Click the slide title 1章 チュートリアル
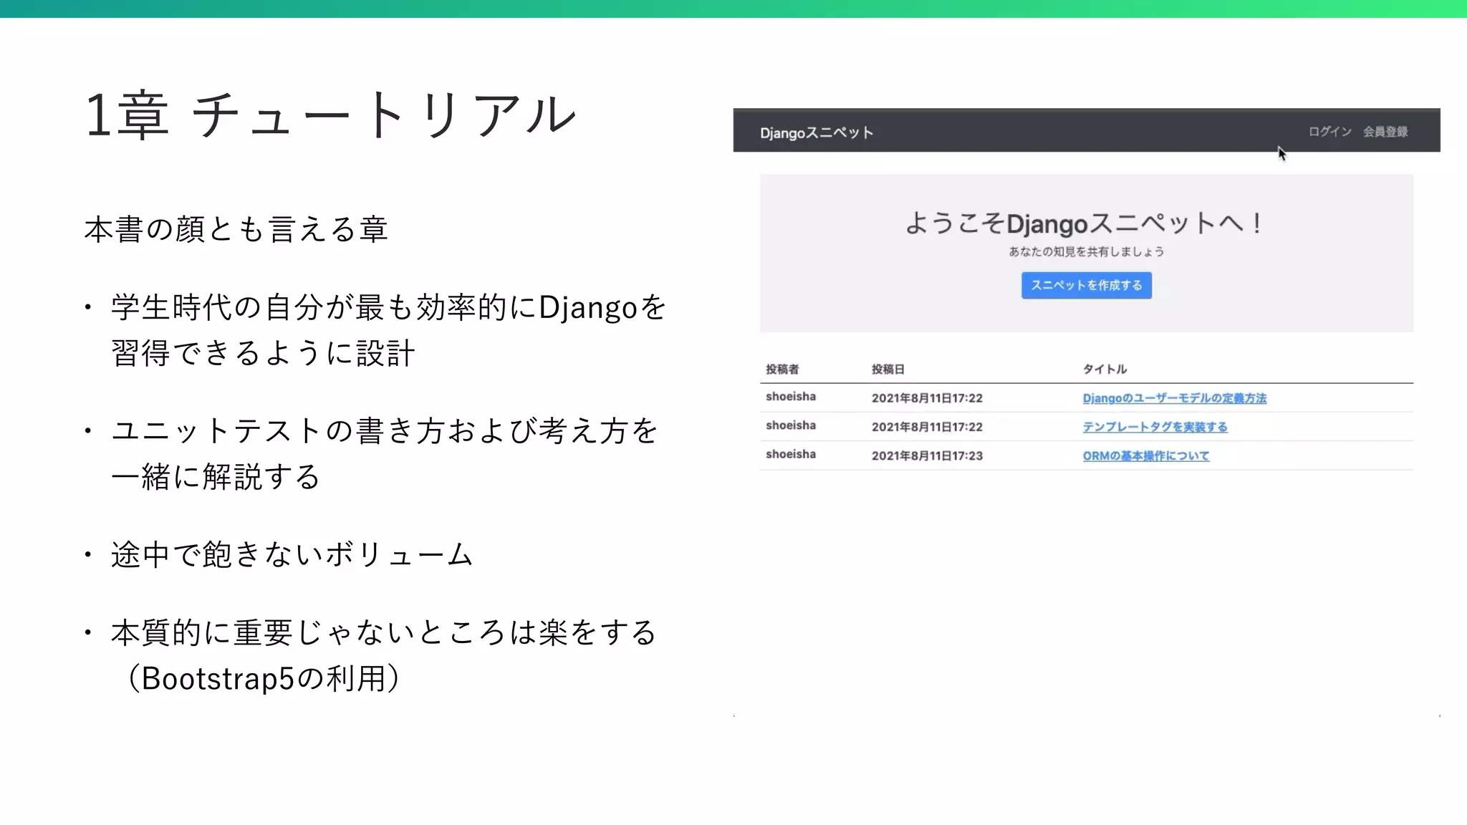Image resolution: width=1467 pixels, height=825 pixels. coord(331,115)
